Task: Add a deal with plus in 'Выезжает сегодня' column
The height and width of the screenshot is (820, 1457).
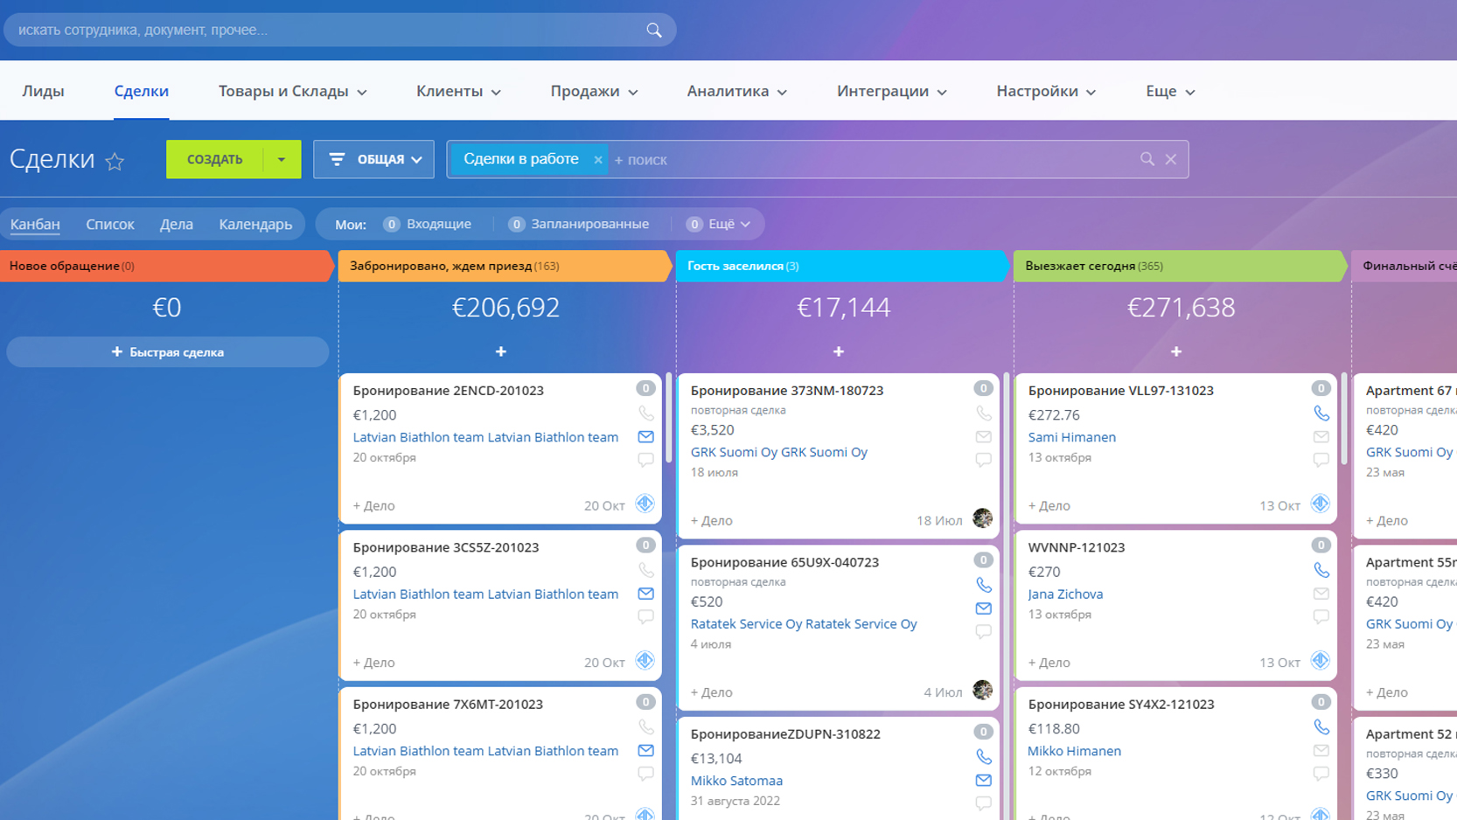Action: [x=1176, y=351]
